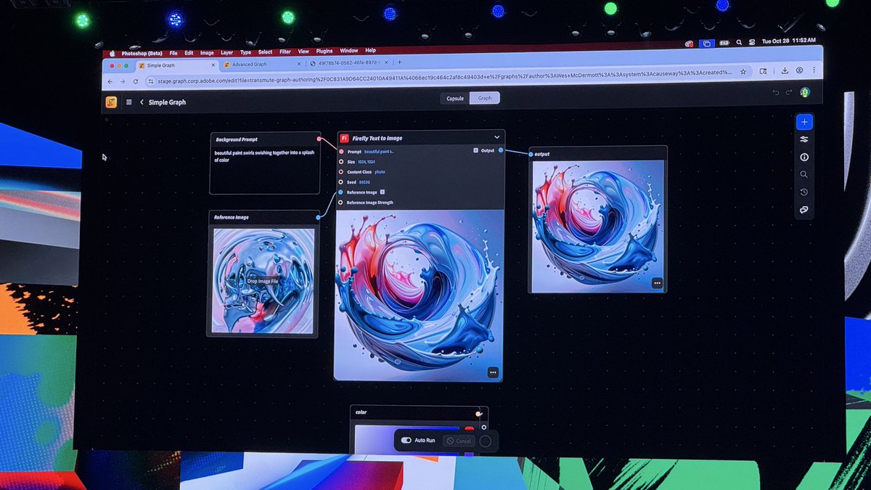Open the browser profile icon
This screenshot has height=490, width=871.
[799, 70]
